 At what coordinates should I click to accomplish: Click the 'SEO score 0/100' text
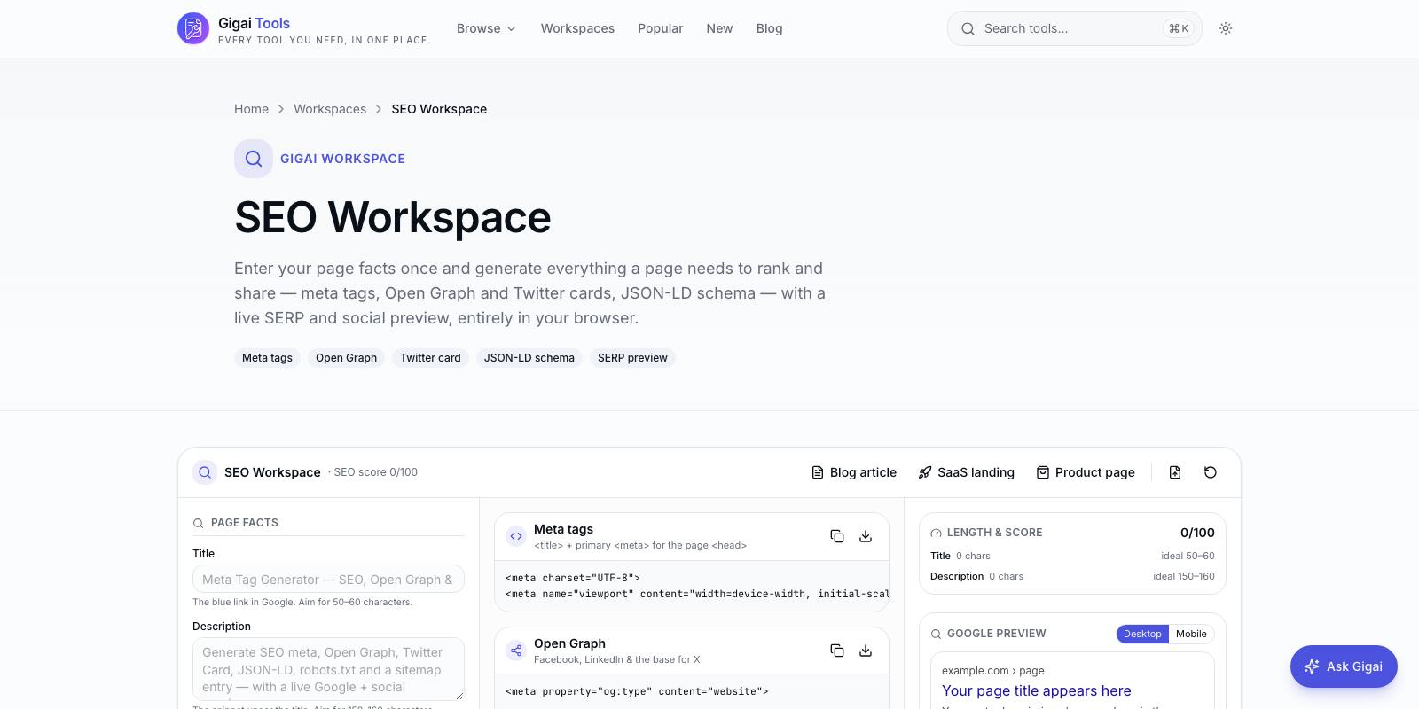pyautogui.click(x=375, y=472)
